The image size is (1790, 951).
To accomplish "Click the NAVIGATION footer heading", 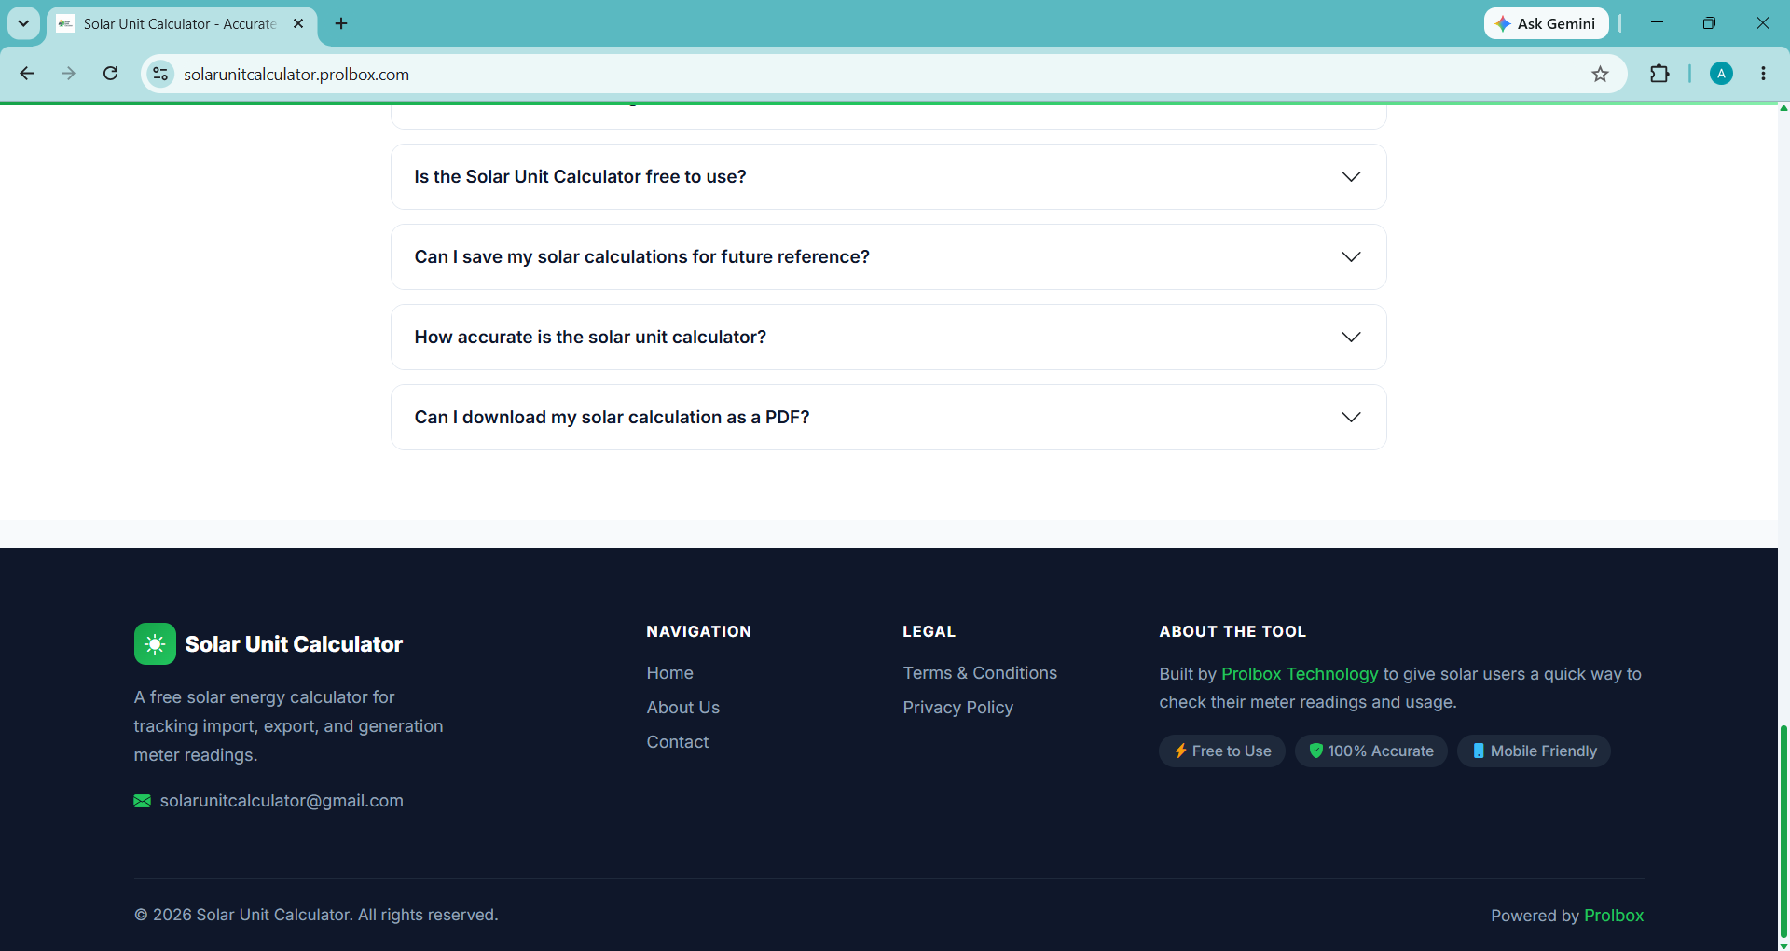I will point(698,631).
